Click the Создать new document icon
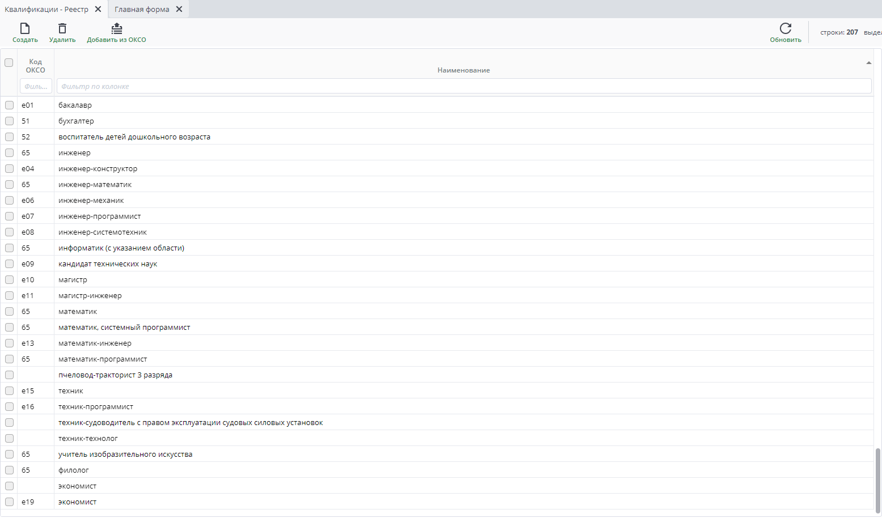The height and width of the screenshot is (518, 882). (25, 28)
